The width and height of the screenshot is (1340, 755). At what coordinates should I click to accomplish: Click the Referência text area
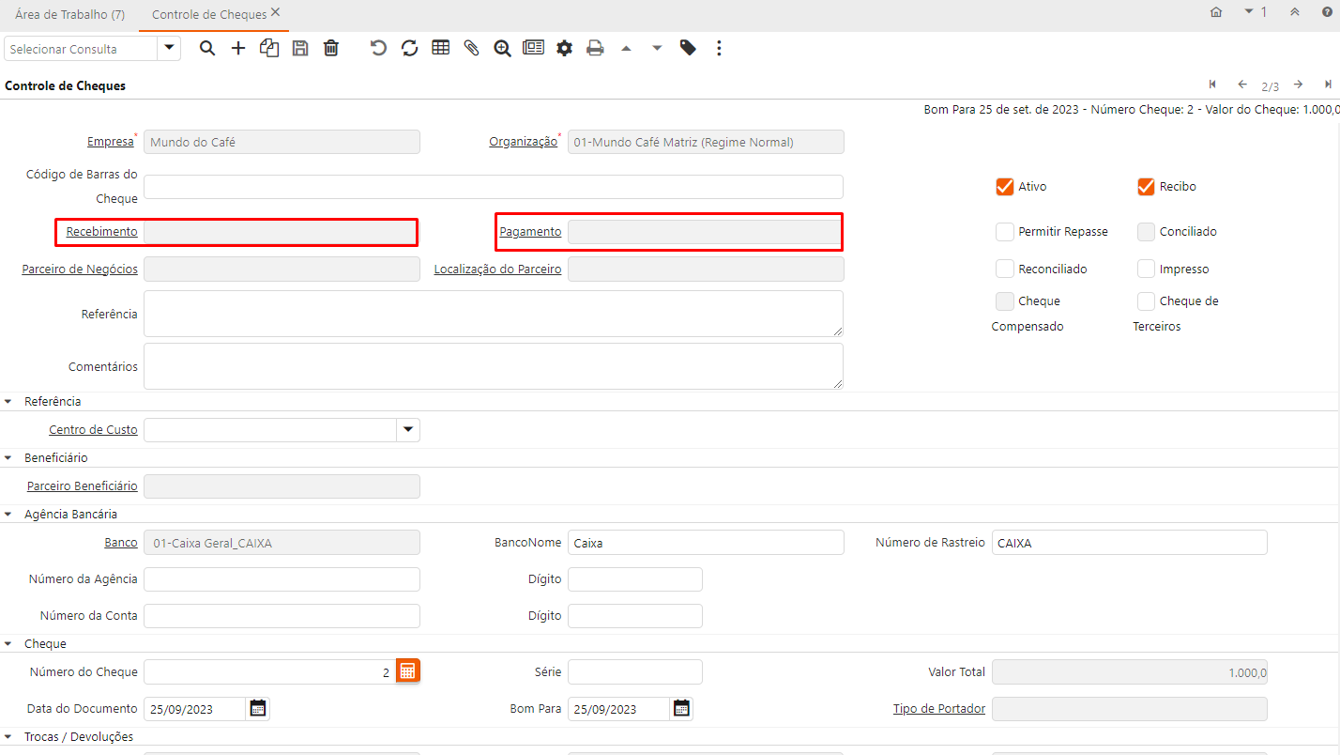point(493,314)
